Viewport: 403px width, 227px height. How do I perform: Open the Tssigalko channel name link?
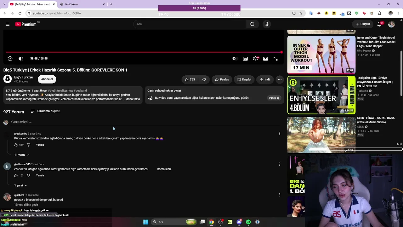pyautogui.click(x=364, y=91)
